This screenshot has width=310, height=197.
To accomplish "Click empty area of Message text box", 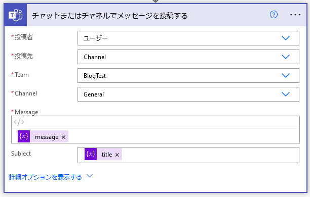I will click(183, 136).
